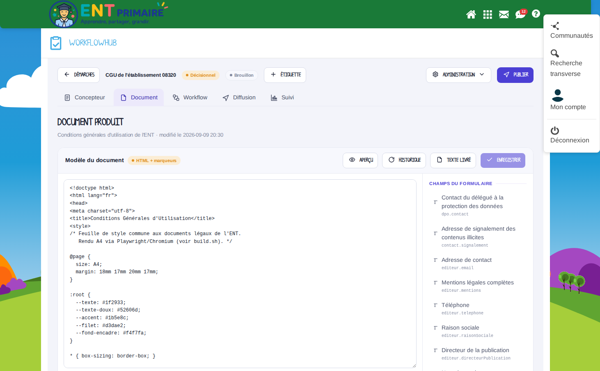Screen dimensions: 600x371
Task: Open chat notifications with 12 badge
Action: tap(520, 14)
